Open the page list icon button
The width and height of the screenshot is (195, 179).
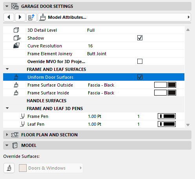tap(31, 17)
